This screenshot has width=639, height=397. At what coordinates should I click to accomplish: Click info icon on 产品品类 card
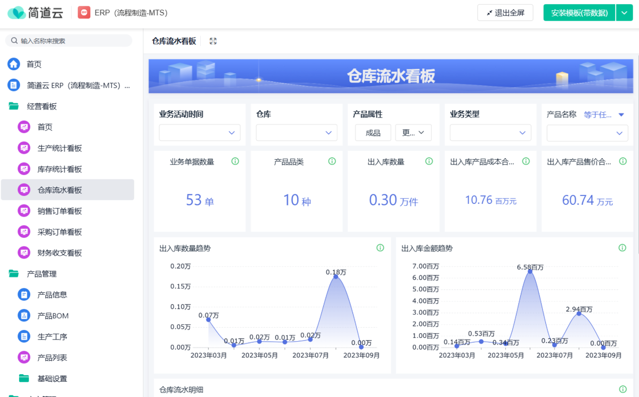pos(332,161)
